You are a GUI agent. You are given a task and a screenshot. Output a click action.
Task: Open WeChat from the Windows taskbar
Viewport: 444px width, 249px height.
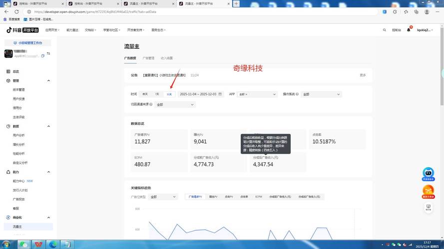coord(24,244)
